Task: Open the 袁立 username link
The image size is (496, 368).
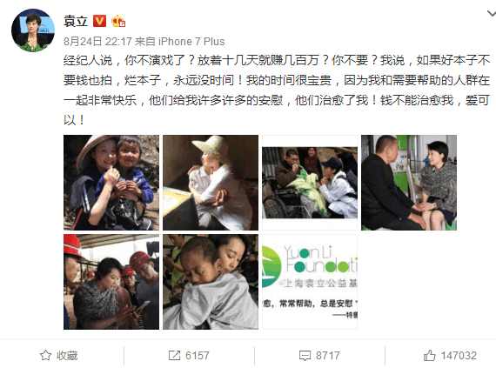Action: [x=76, y=21]
